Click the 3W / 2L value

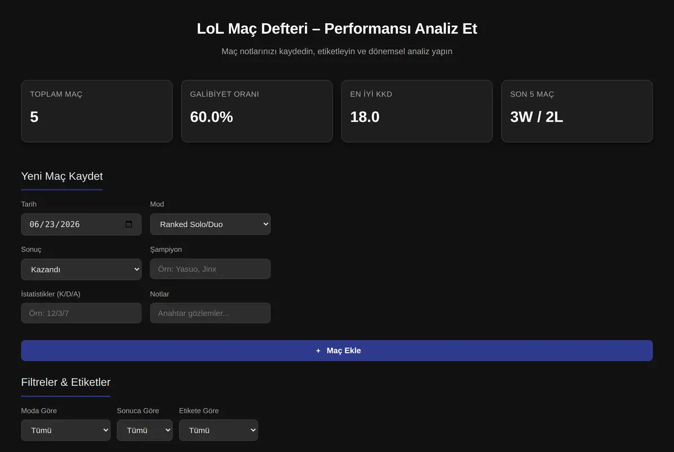point(536,117)
